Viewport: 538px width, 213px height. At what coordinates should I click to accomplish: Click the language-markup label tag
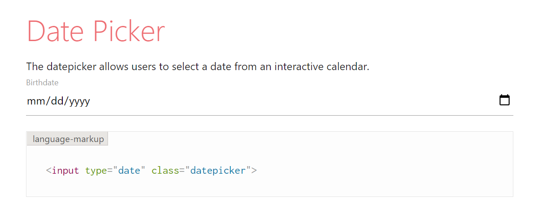click(68, 139)
